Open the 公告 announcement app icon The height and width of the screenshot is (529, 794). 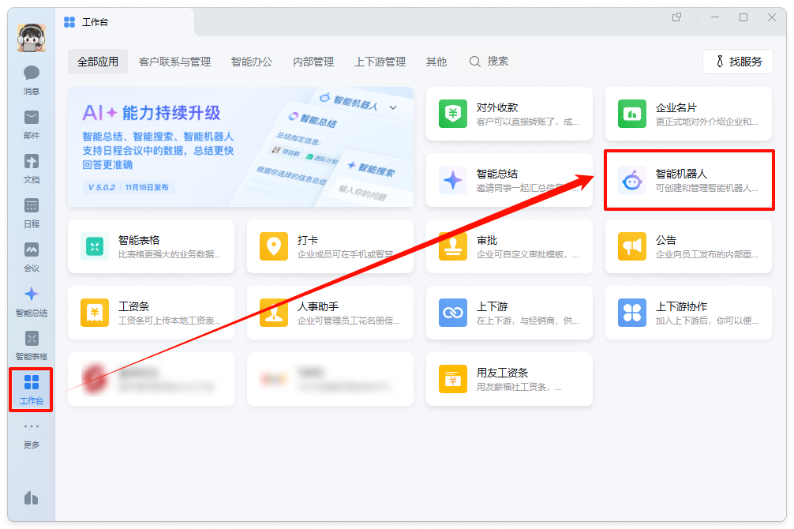tap(688, 246)
